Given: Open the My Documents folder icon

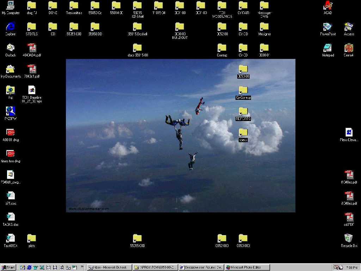Looking at the screenshot, I should [x=11, y=69].
